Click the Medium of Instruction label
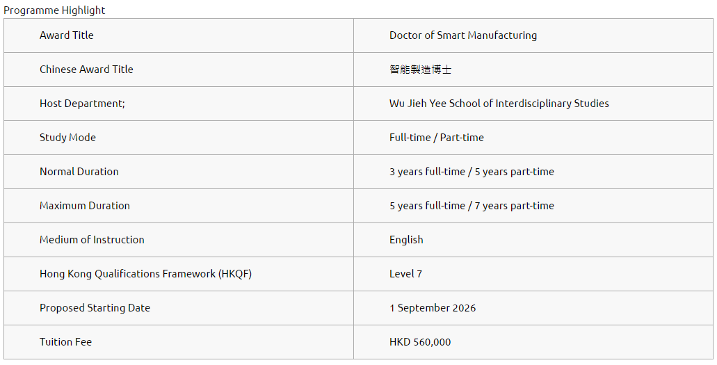The height and width of the screenshot is (365, 717). pyautogui.click(x=92, y=240)
